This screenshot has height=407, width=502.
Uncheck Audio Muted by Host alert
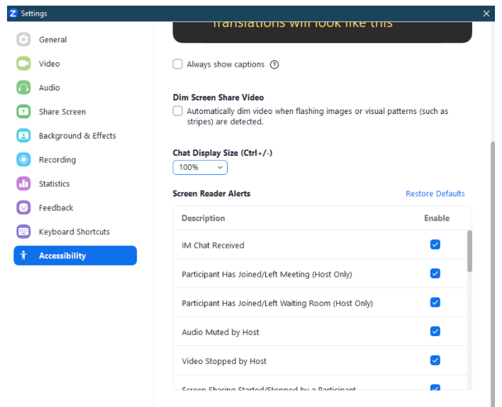tap(435, 331)
